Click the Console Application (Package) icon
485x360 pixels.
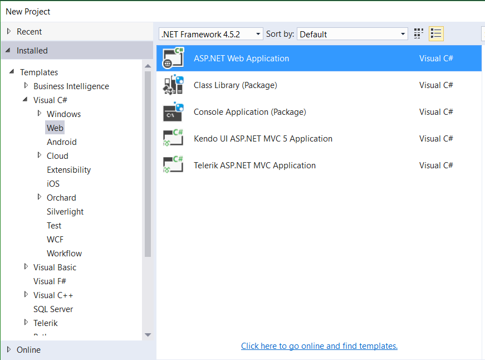click(x=173, y=111)
